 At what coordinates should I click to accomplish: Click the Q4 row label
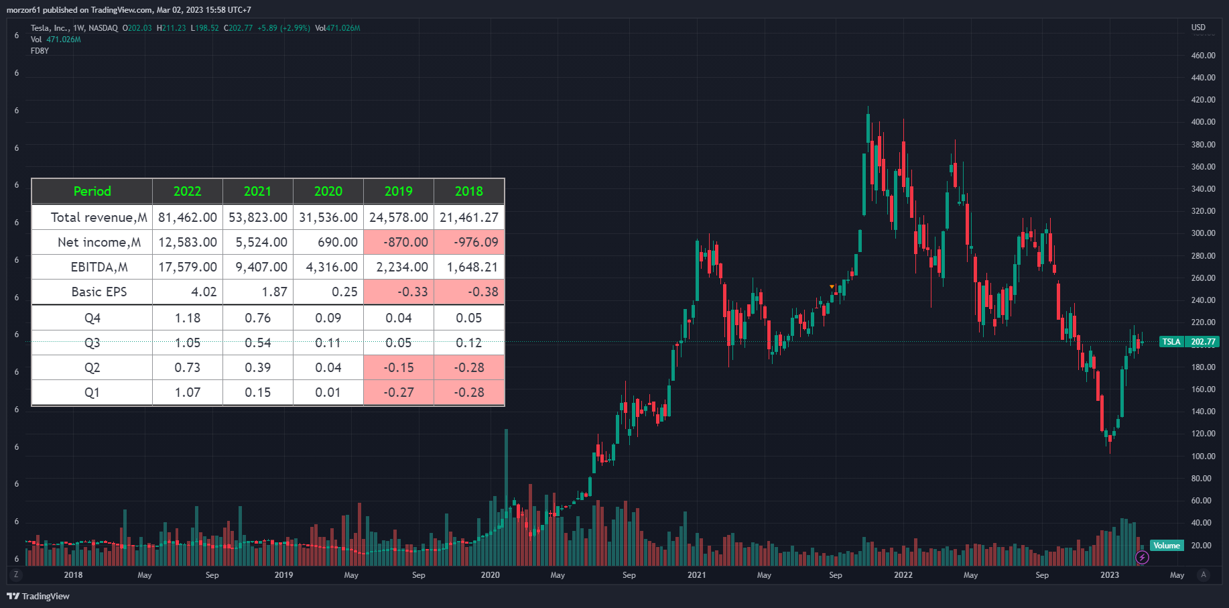(x=92, y=318)
